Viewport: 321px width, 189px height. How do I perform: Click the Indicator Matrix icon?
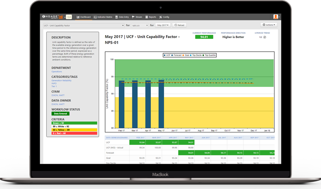pos(95,17)
